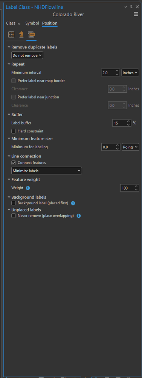Open the Minimize labels dropdown

coord(47,171)
